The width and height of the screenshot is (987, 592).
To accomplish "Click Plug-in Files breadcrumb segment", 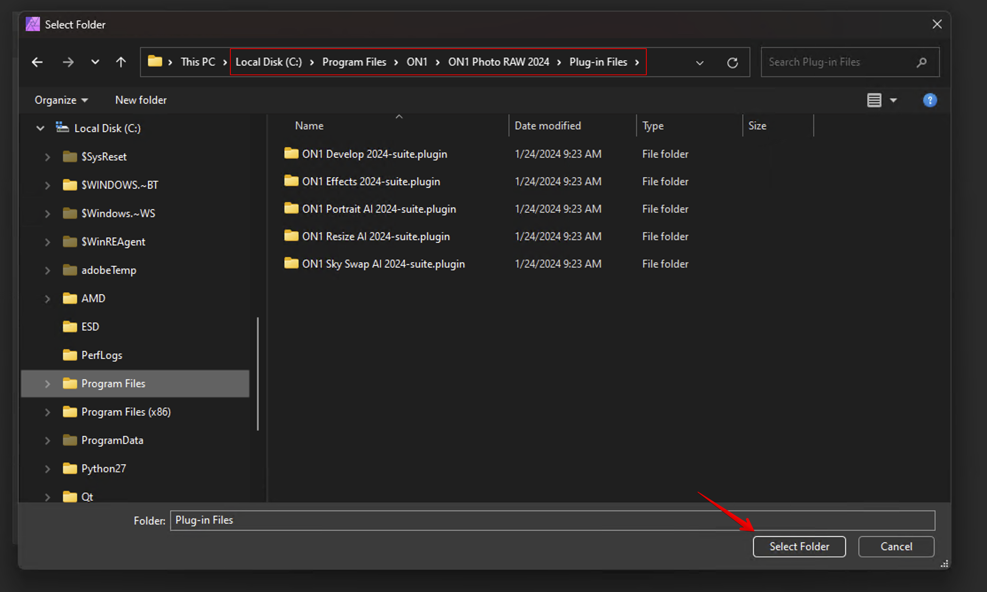I will 598,62.
